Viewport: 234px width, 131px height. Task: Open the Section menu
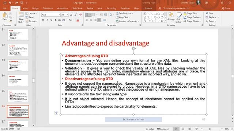31,21
